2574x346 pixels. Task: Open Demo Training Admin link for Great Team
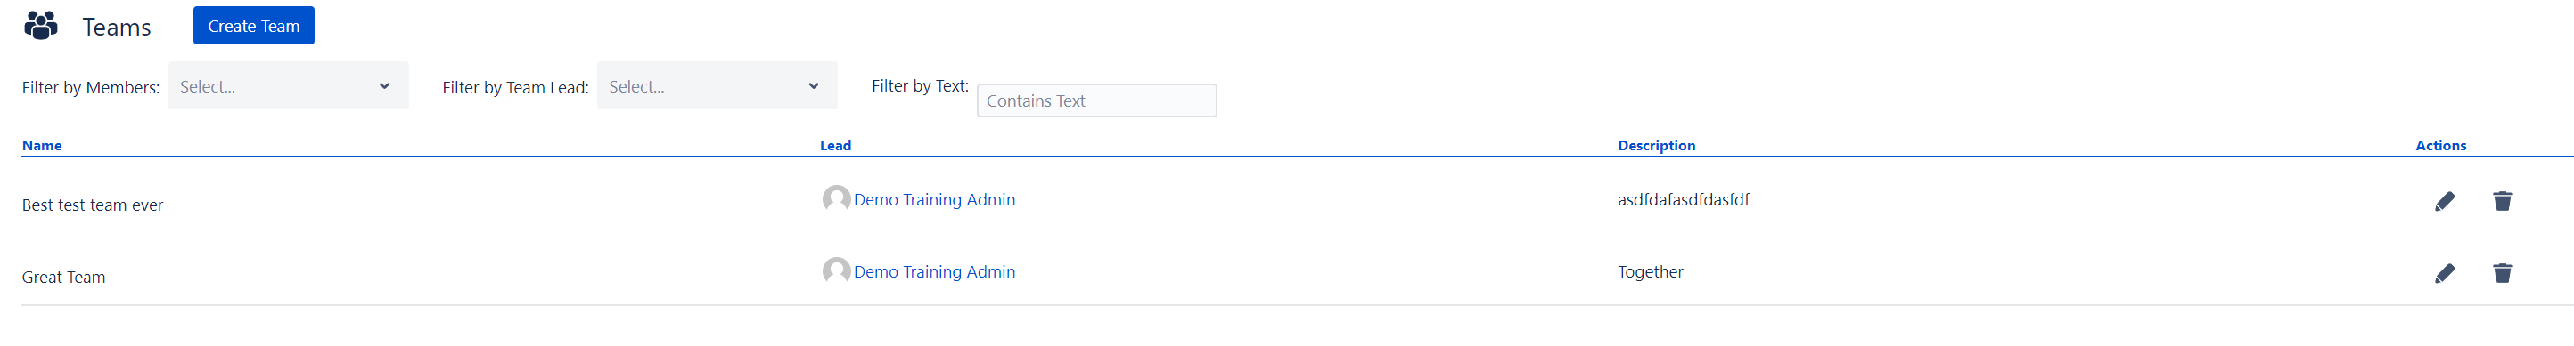click(x=934, y=271)
